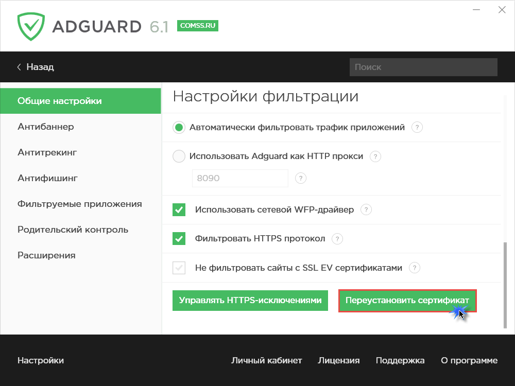Disable the Filter HTTPS protocol checkbox
The width and height of the screenshot is (515, 386).
179,239
